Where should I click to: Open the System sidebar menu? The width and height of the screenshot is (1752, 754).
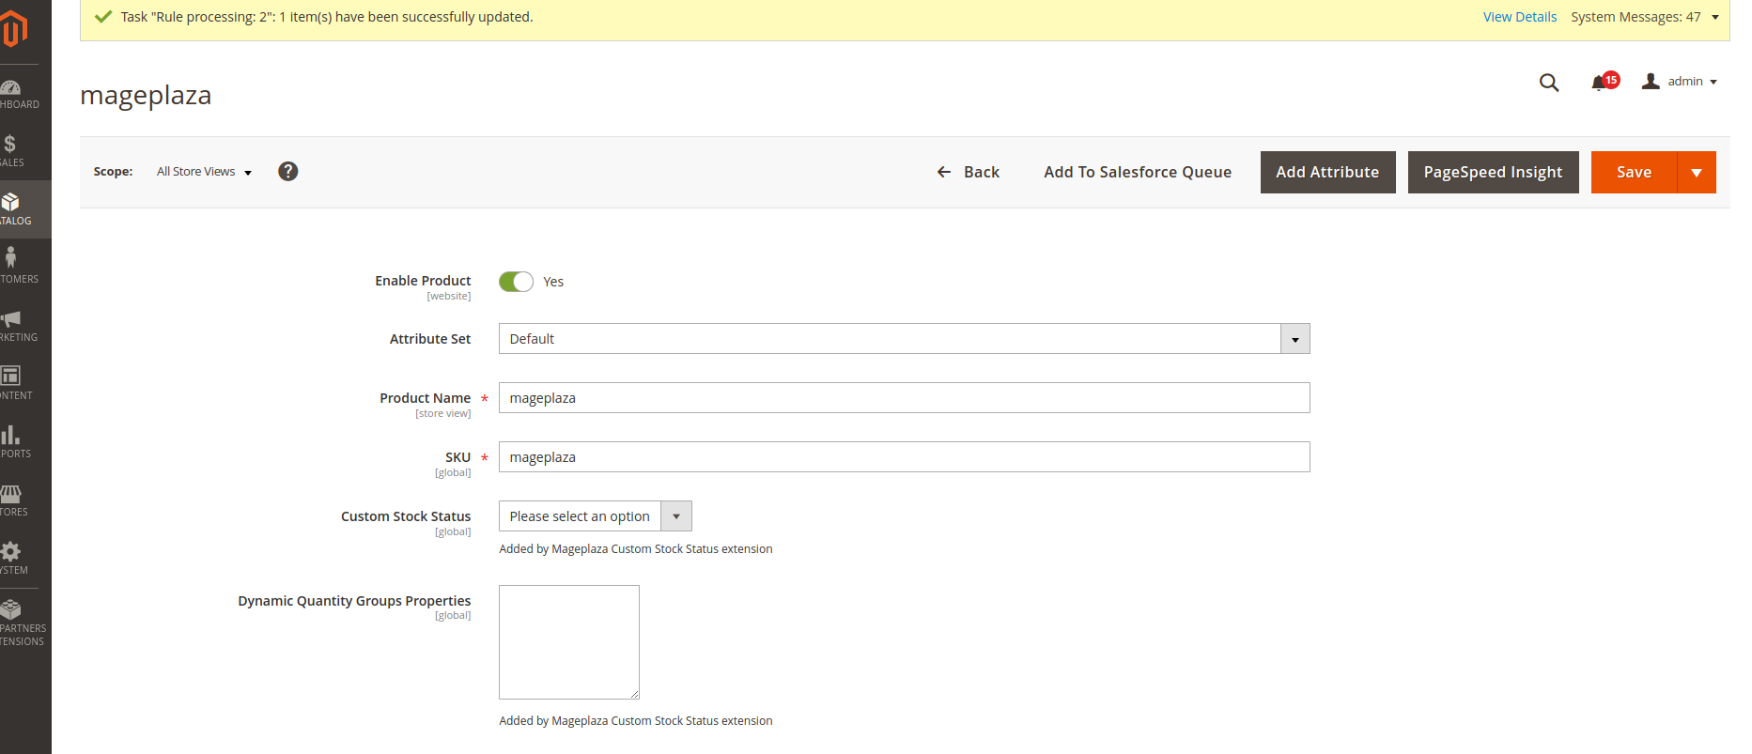click(x=11, y=558)
